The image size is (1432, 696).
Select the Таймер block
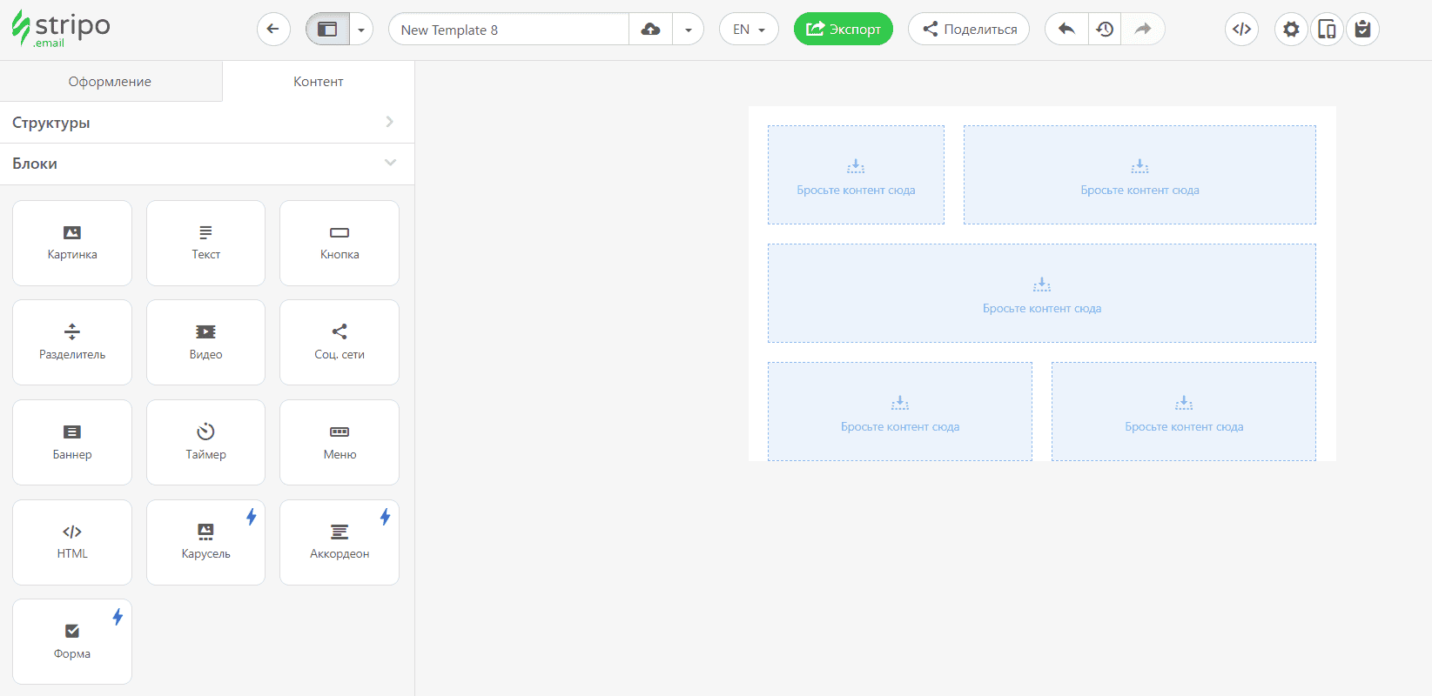coord(205,442)
